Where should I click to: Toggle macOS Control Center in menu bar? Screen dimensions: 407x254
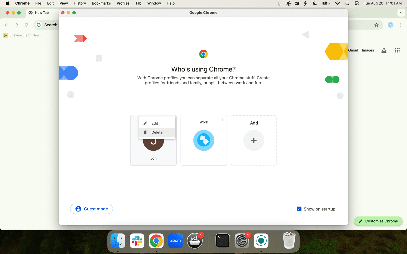[357, 3]
